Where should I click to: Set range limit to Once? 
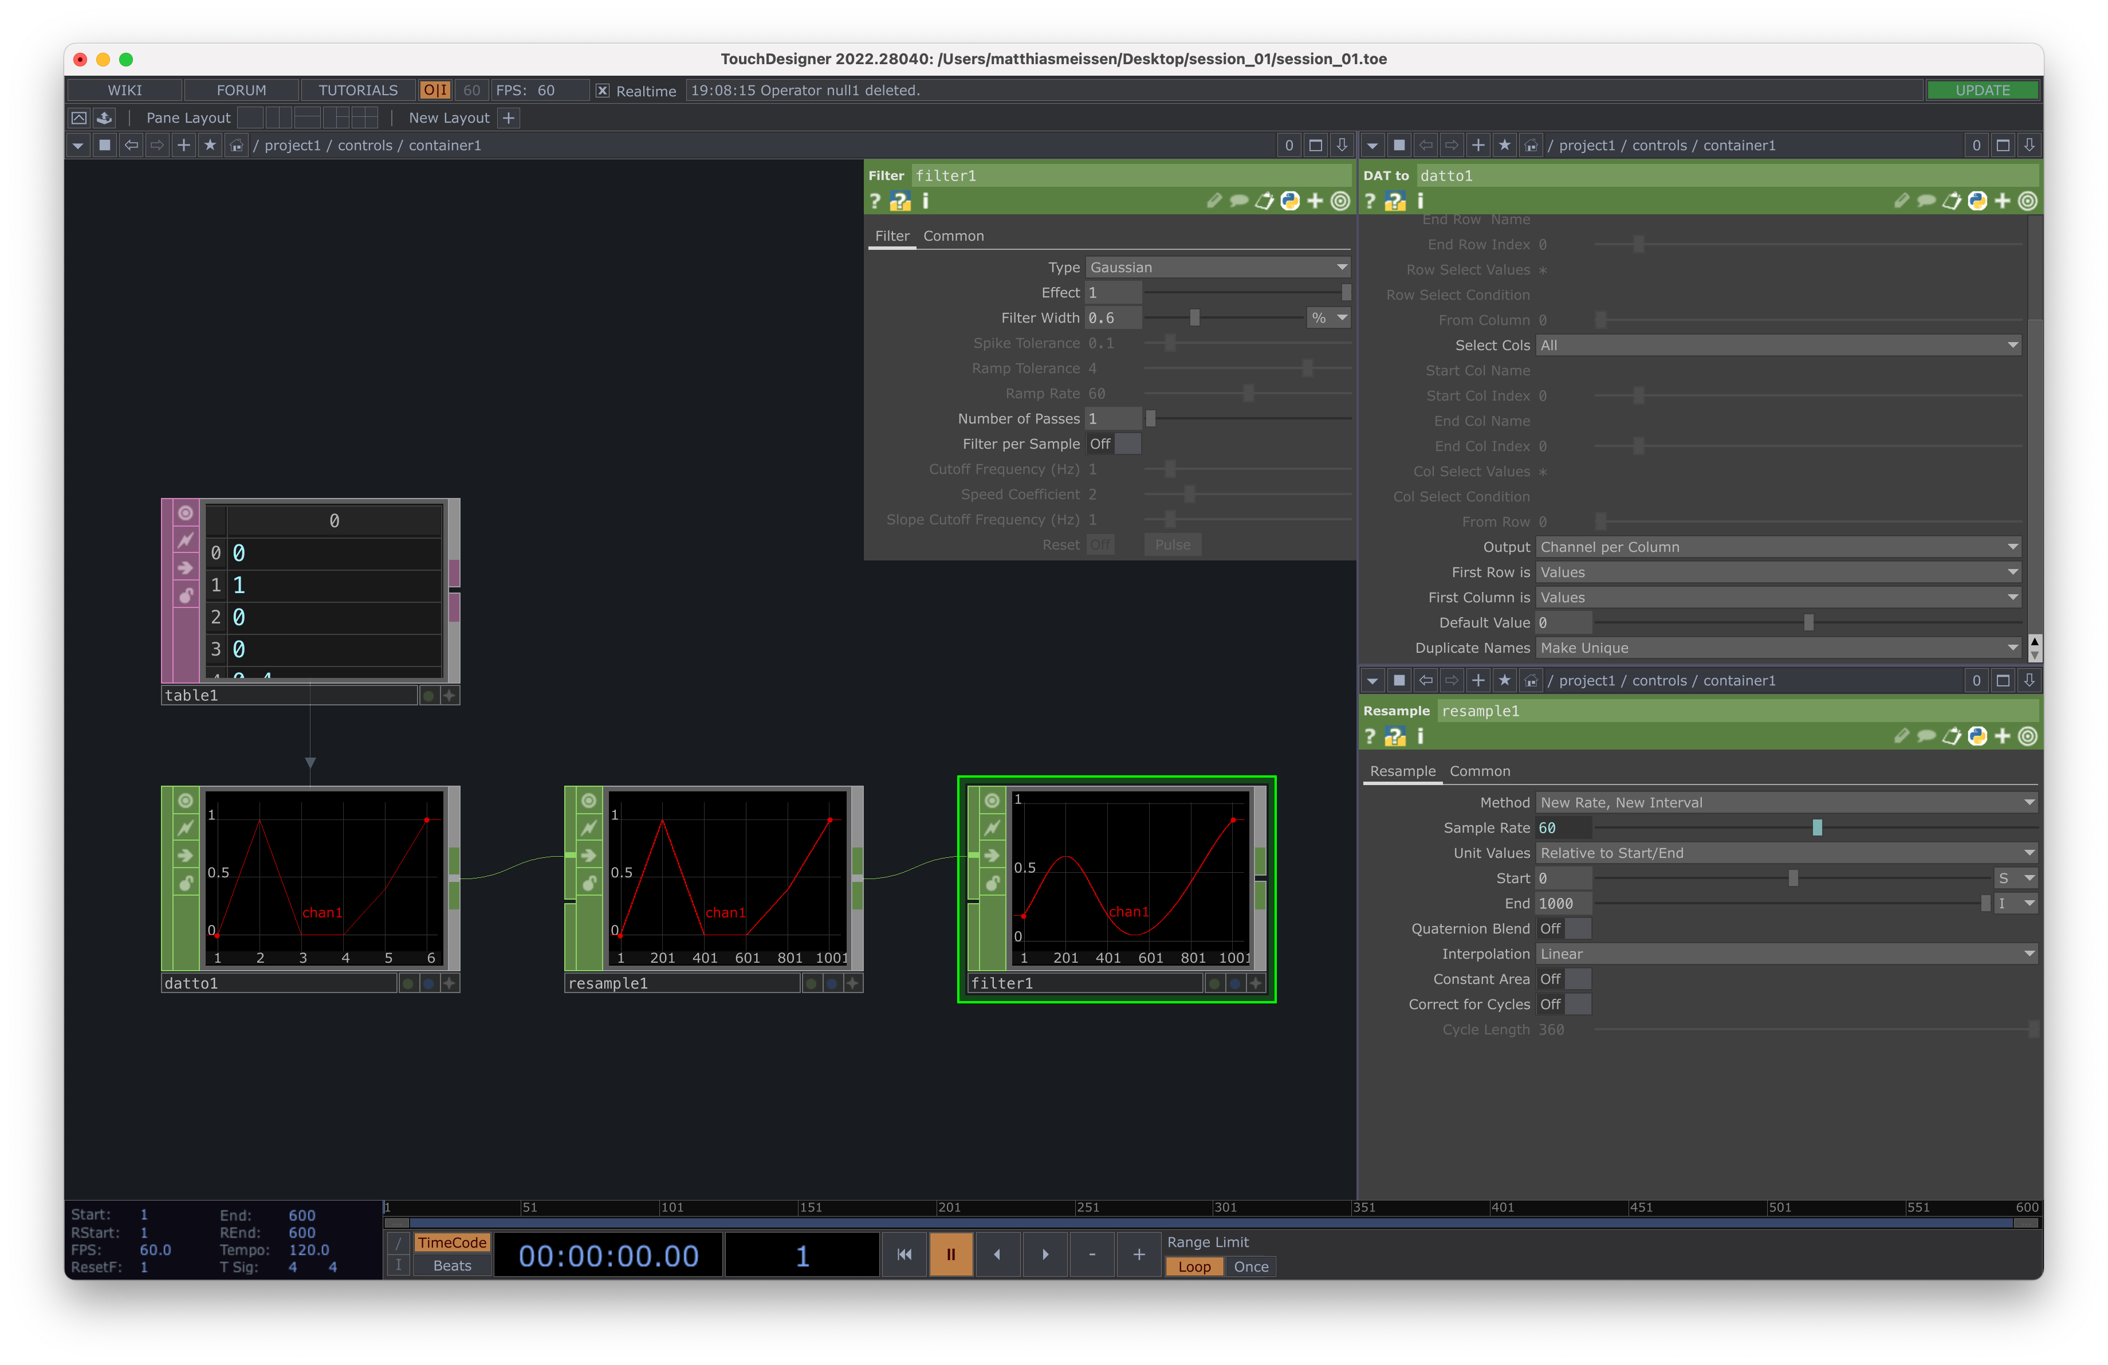1250,1266
